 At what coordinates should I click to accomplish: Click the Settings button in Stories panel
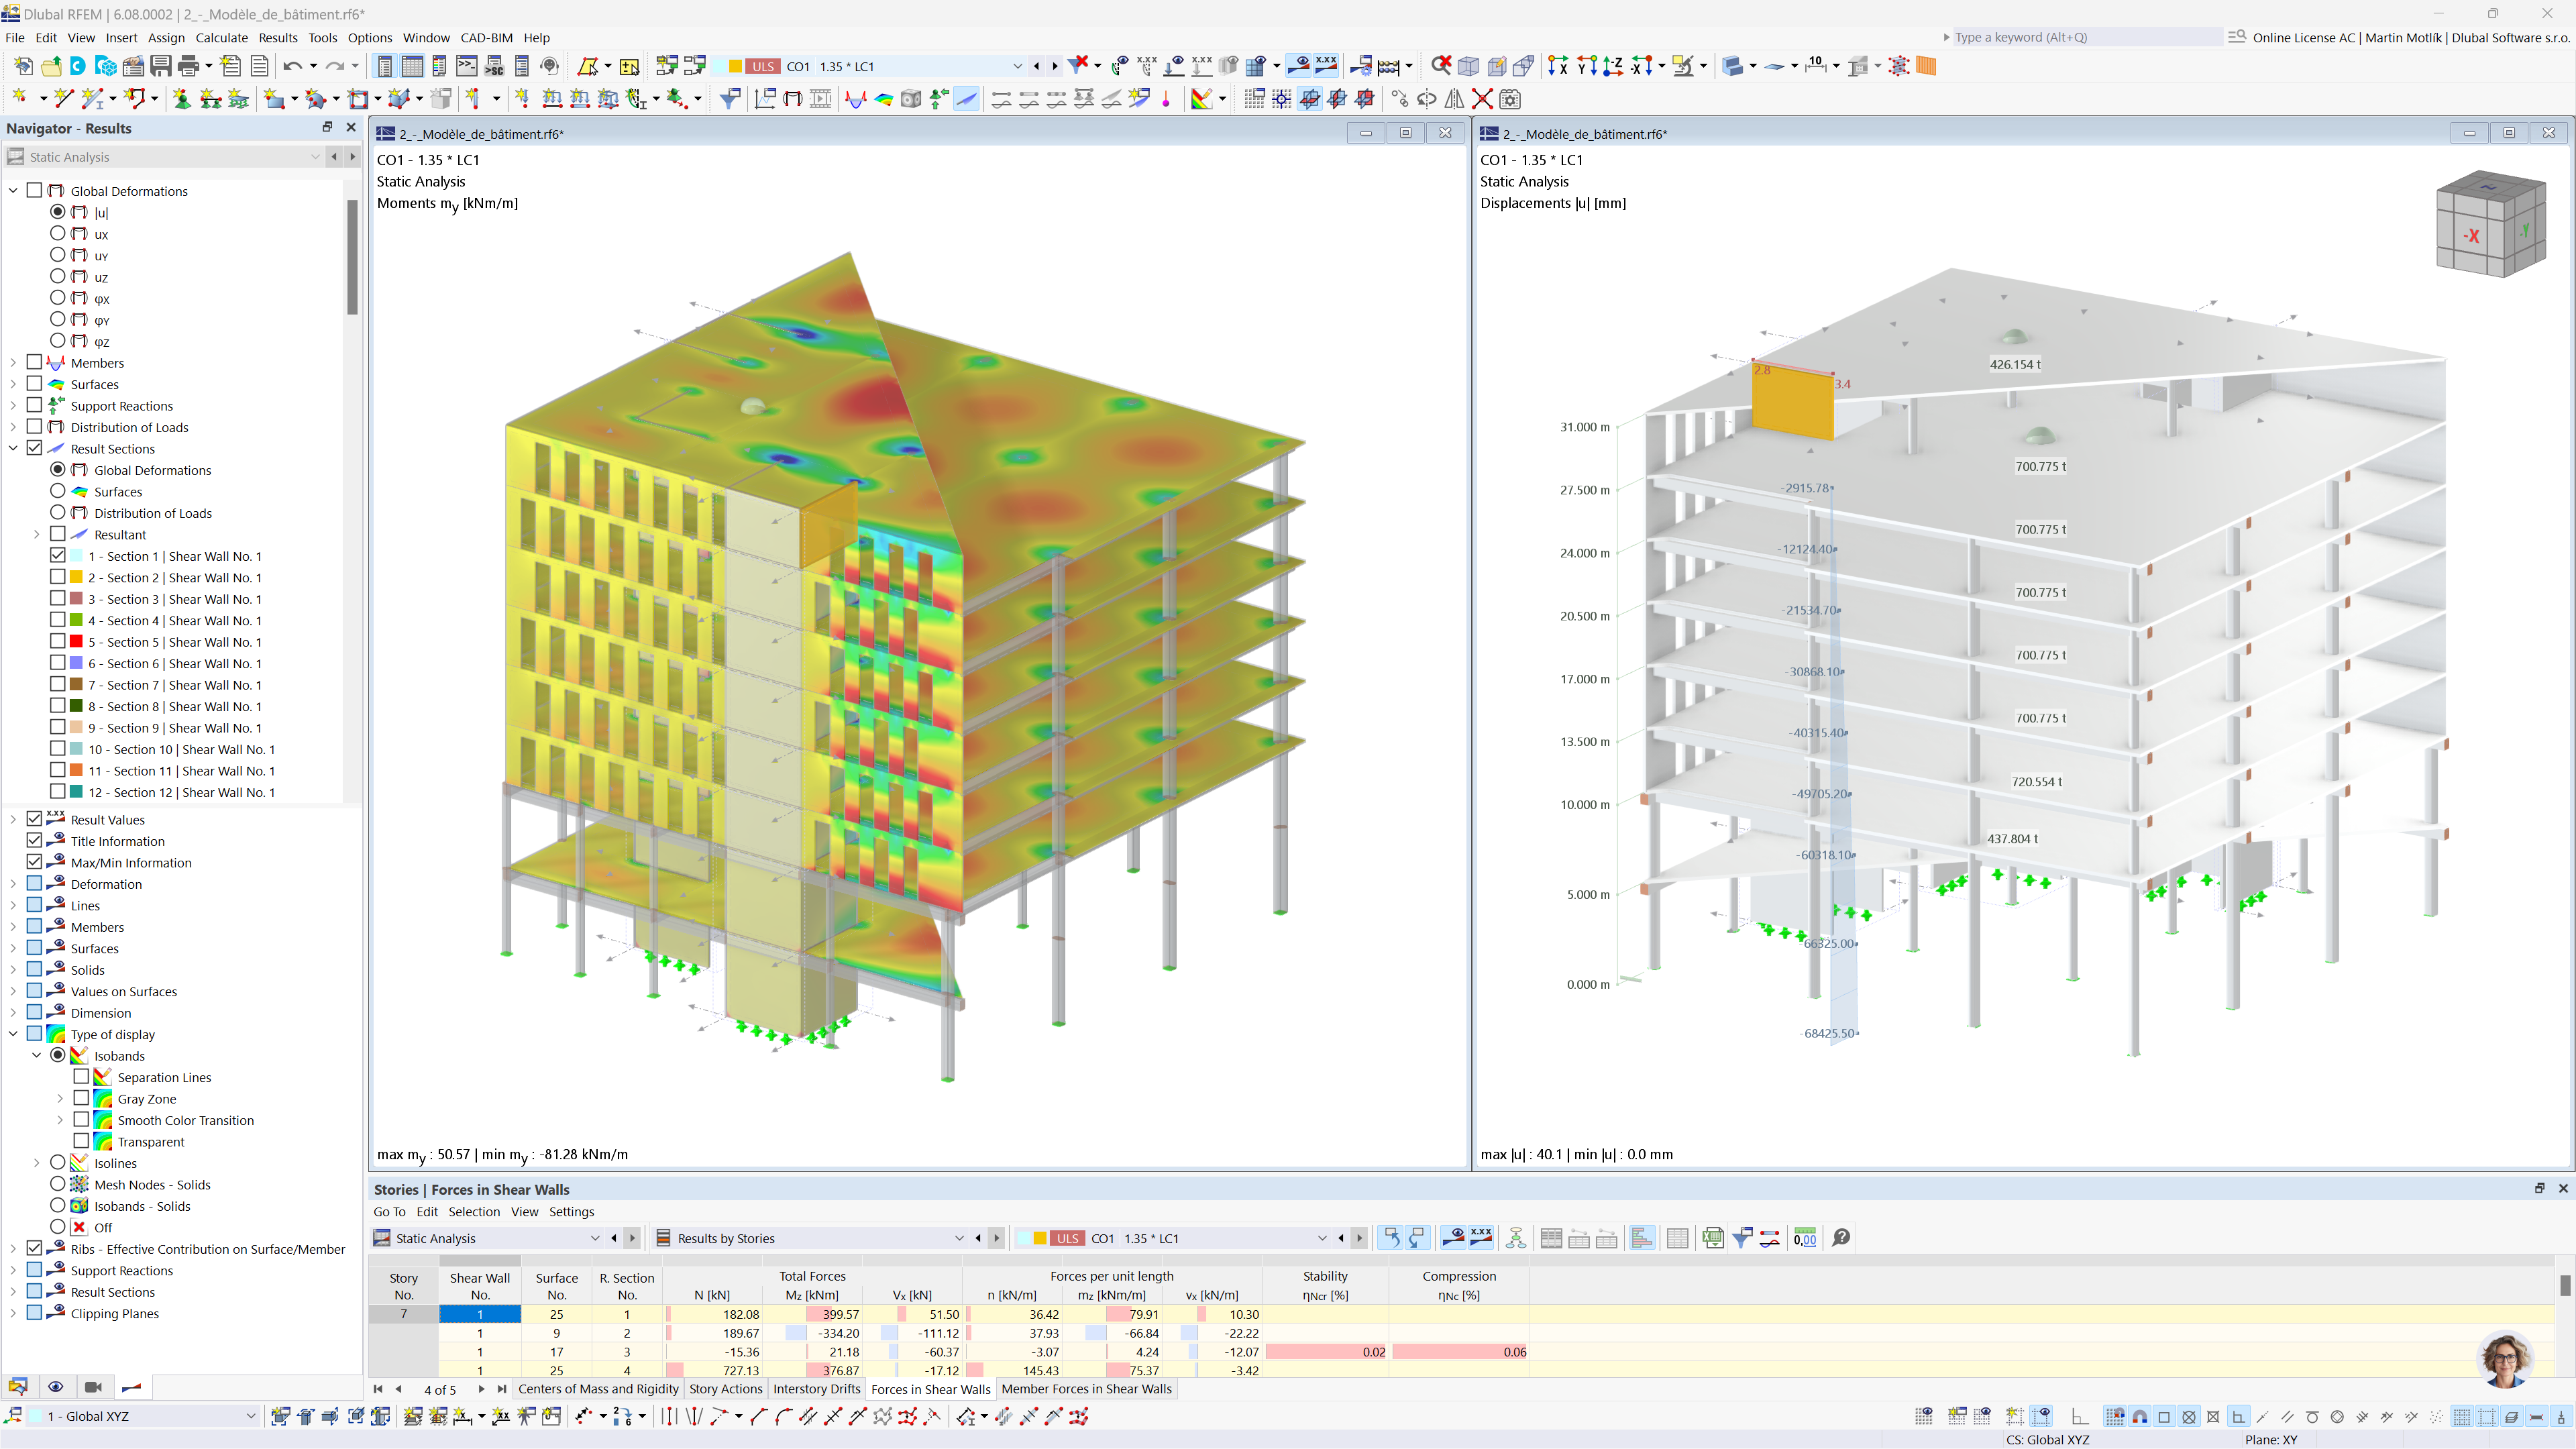click(x=570, y=1210)
